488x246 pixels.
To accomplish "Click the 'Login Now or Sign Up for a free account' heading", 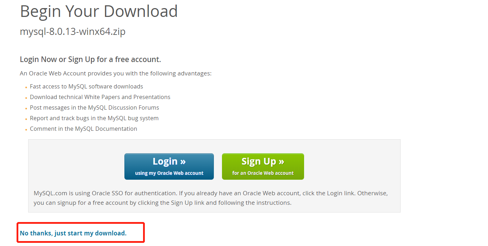I will tap(91, 59).
